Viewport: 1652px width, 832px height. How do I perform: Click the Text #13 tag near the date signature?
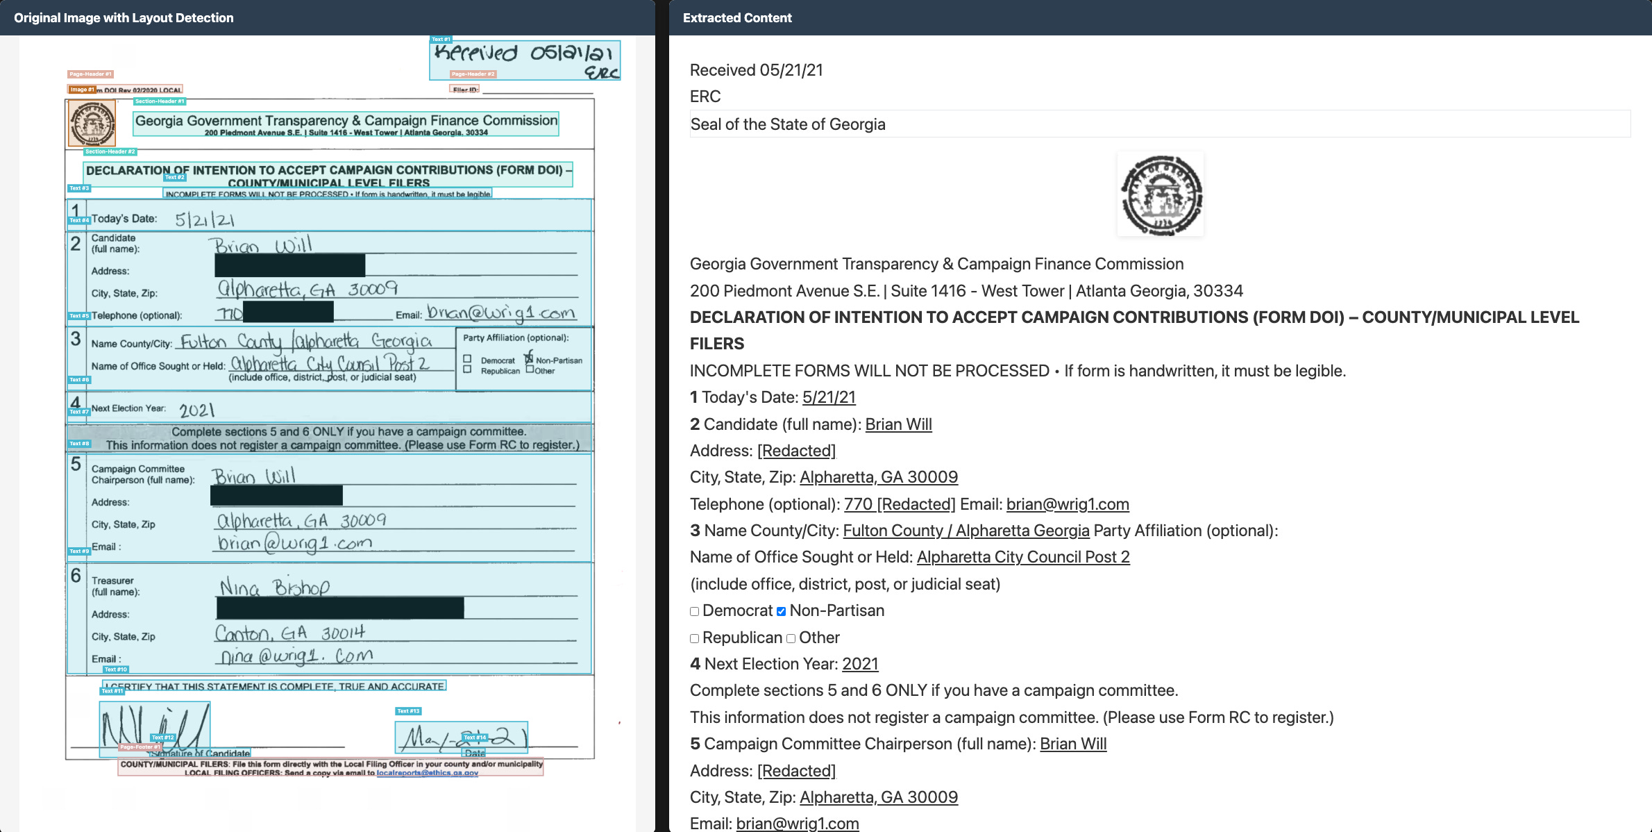pos(408,711)
